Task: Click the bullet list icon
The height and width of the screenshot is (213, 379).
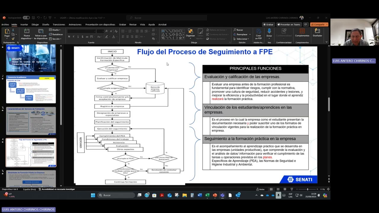Action: [x=123, y=31]
